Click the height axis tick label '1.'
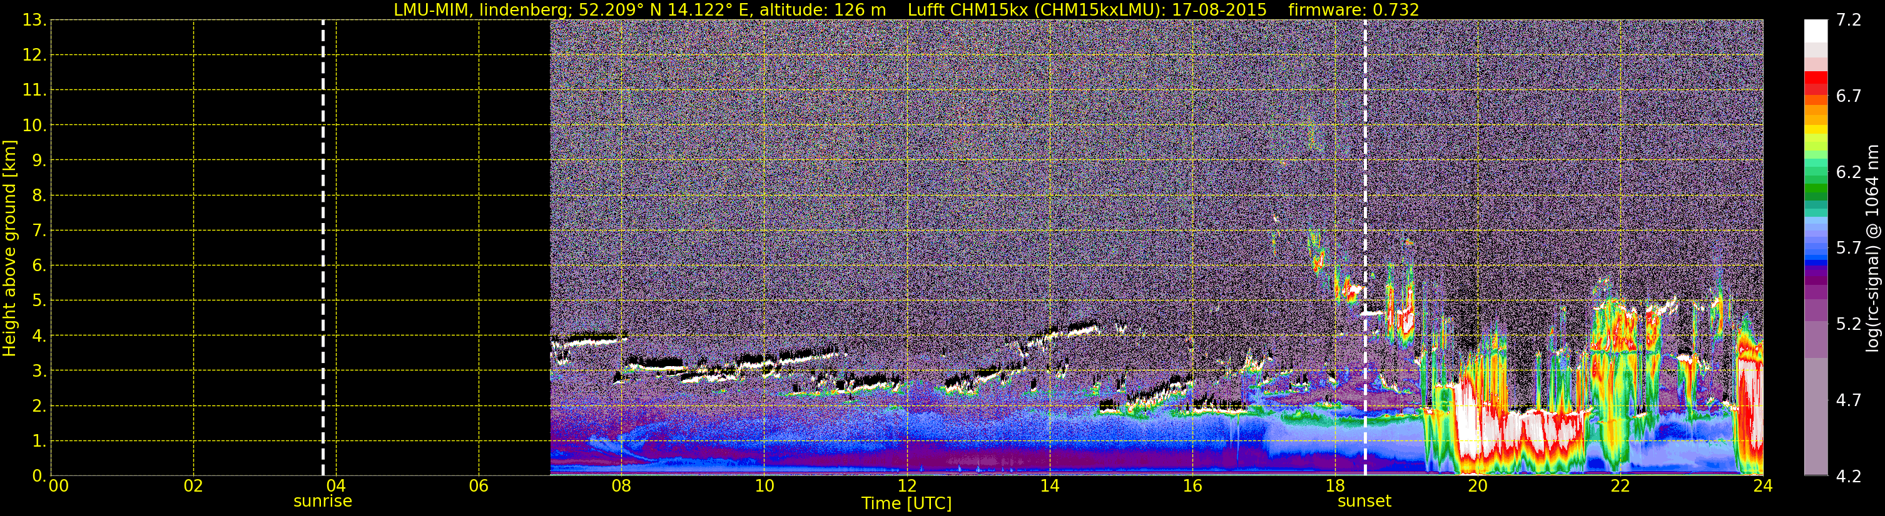 click(39, 442)
